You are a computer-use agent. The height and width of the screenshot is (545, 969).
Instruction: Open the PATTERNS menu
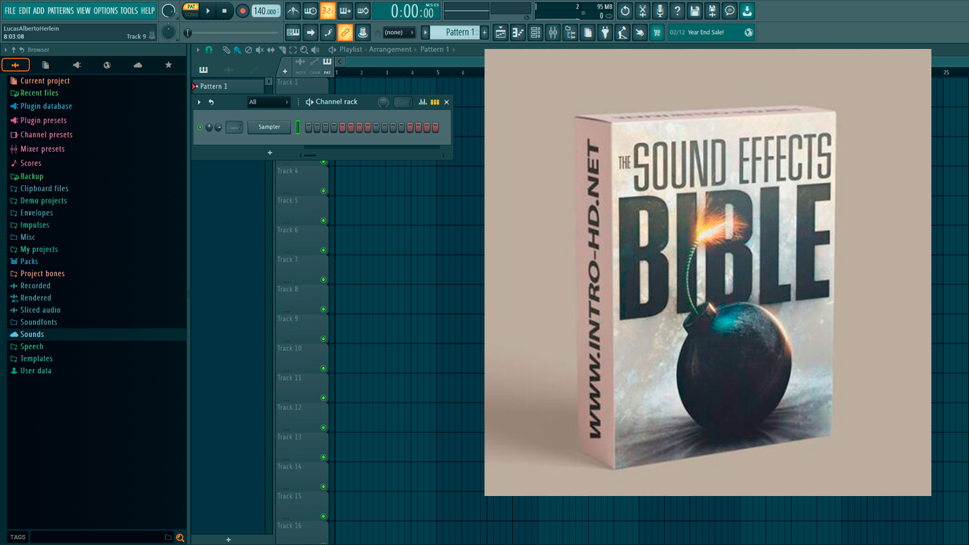60,11
